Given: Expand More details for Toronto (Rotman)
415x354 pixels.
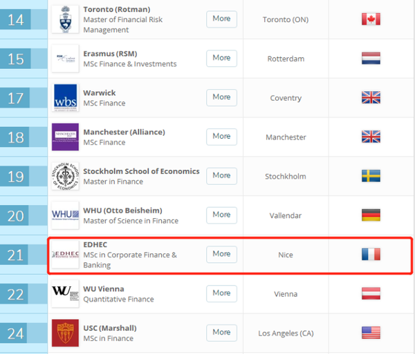Looking at the screenshot, I should 221,19.
